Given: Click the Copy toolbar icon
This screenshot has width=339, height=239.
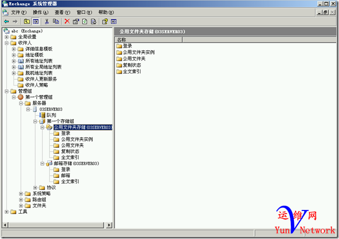Looking at the screenshot, I should 56,21.
